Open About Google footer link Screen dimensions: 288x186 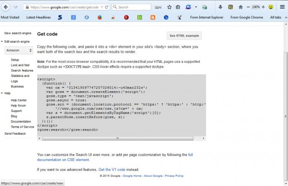coord(153,176)
